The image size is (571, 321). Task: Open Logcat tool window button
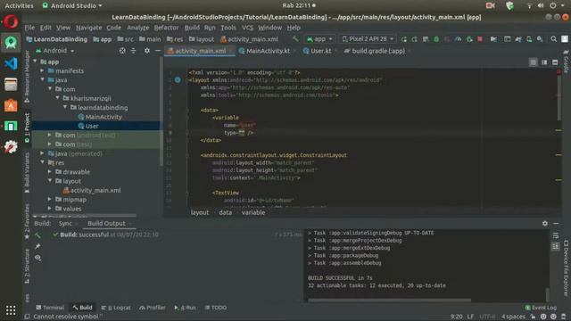[116, 308]
